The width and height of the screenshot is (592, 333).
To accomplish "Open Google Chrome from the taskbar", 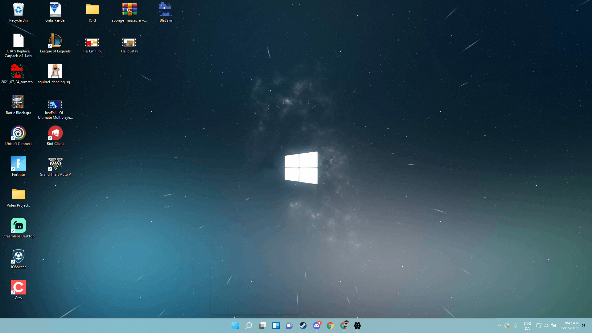I will pos(330,326).
